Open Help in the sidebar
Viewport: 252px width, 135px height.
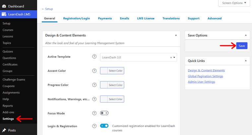click(6, 99)
